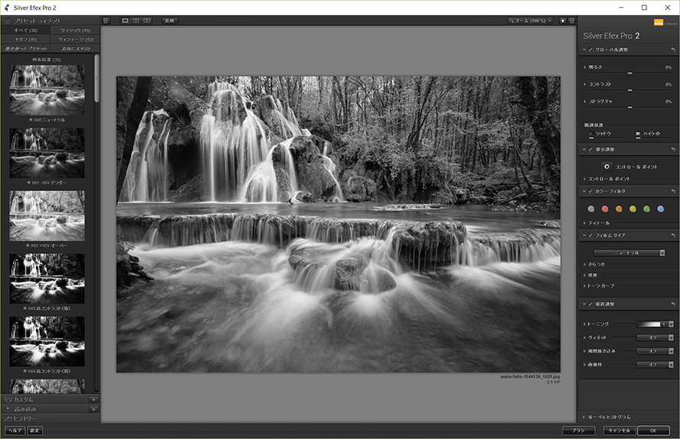The width and height of the screenshot is (680, 439).
Task: Select split preview view icon
Action: point(136,21)
